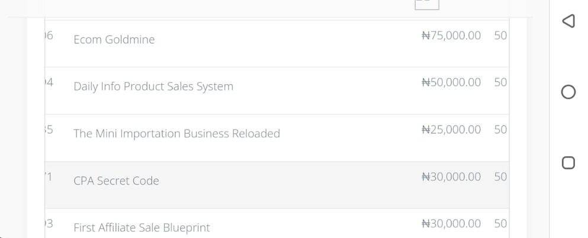Open the Ecom Goldmine product

pos(114,40)
